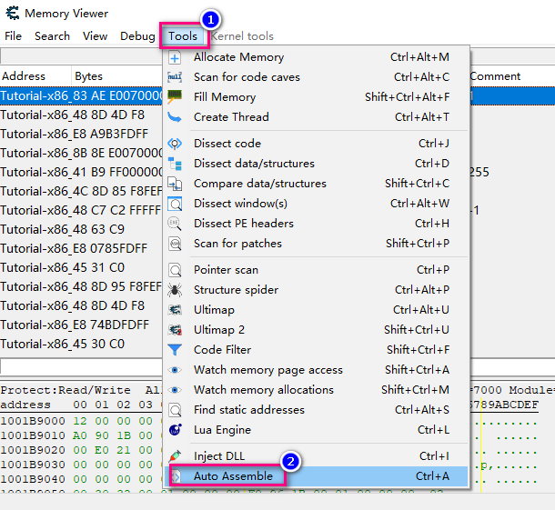555x510 pixels.
Task: Click the Dissect PE headers icon
Action: pos(175,224)
